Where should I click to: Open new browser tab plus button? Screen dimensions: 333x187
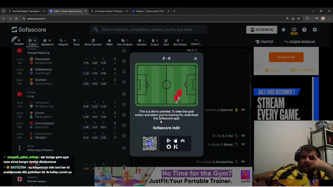[x=175, y=11]
